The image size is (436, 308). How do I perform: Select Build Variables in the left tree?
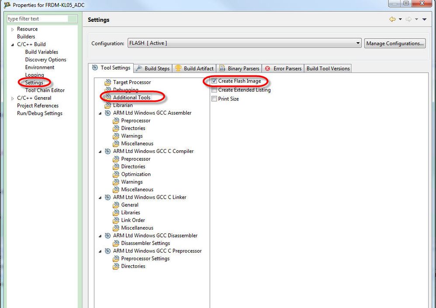pyautogui.click(x=42, y=52)
